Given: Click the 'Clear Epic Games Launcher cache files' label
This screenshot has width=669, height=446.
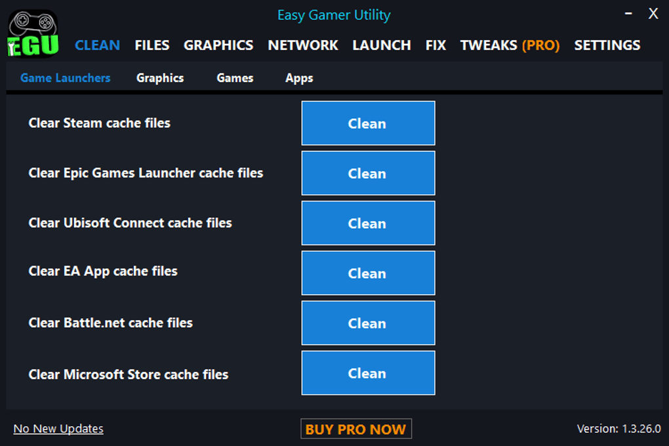Looking at the screenshot, I should point(146,173).
